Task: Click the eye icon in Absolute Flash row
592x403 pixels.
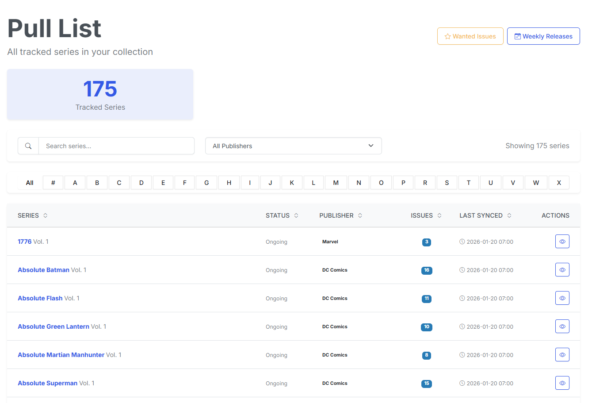Action: (562, 298)
